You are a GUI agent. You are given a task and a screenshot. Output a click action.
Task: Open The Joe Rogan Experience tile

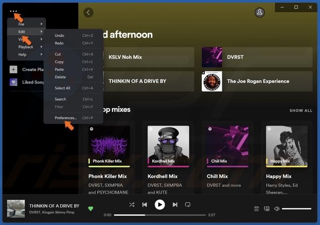click(x=257, y=81)
